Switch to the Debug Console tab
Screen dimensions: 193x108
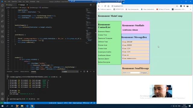click(25, 72)
